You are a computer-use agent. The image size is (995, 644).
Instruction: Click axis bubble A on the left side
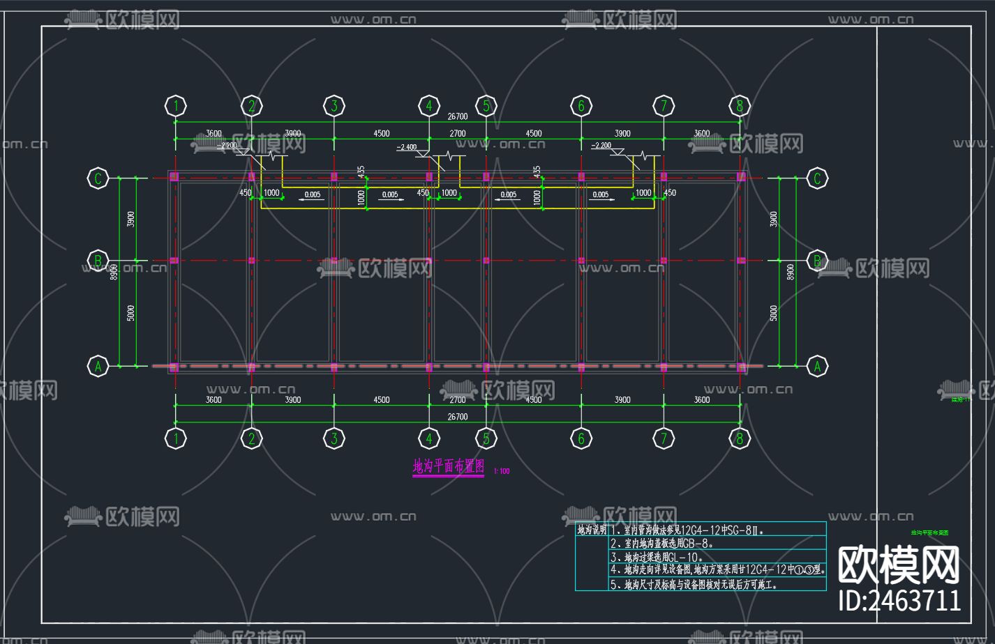[98, 365]
